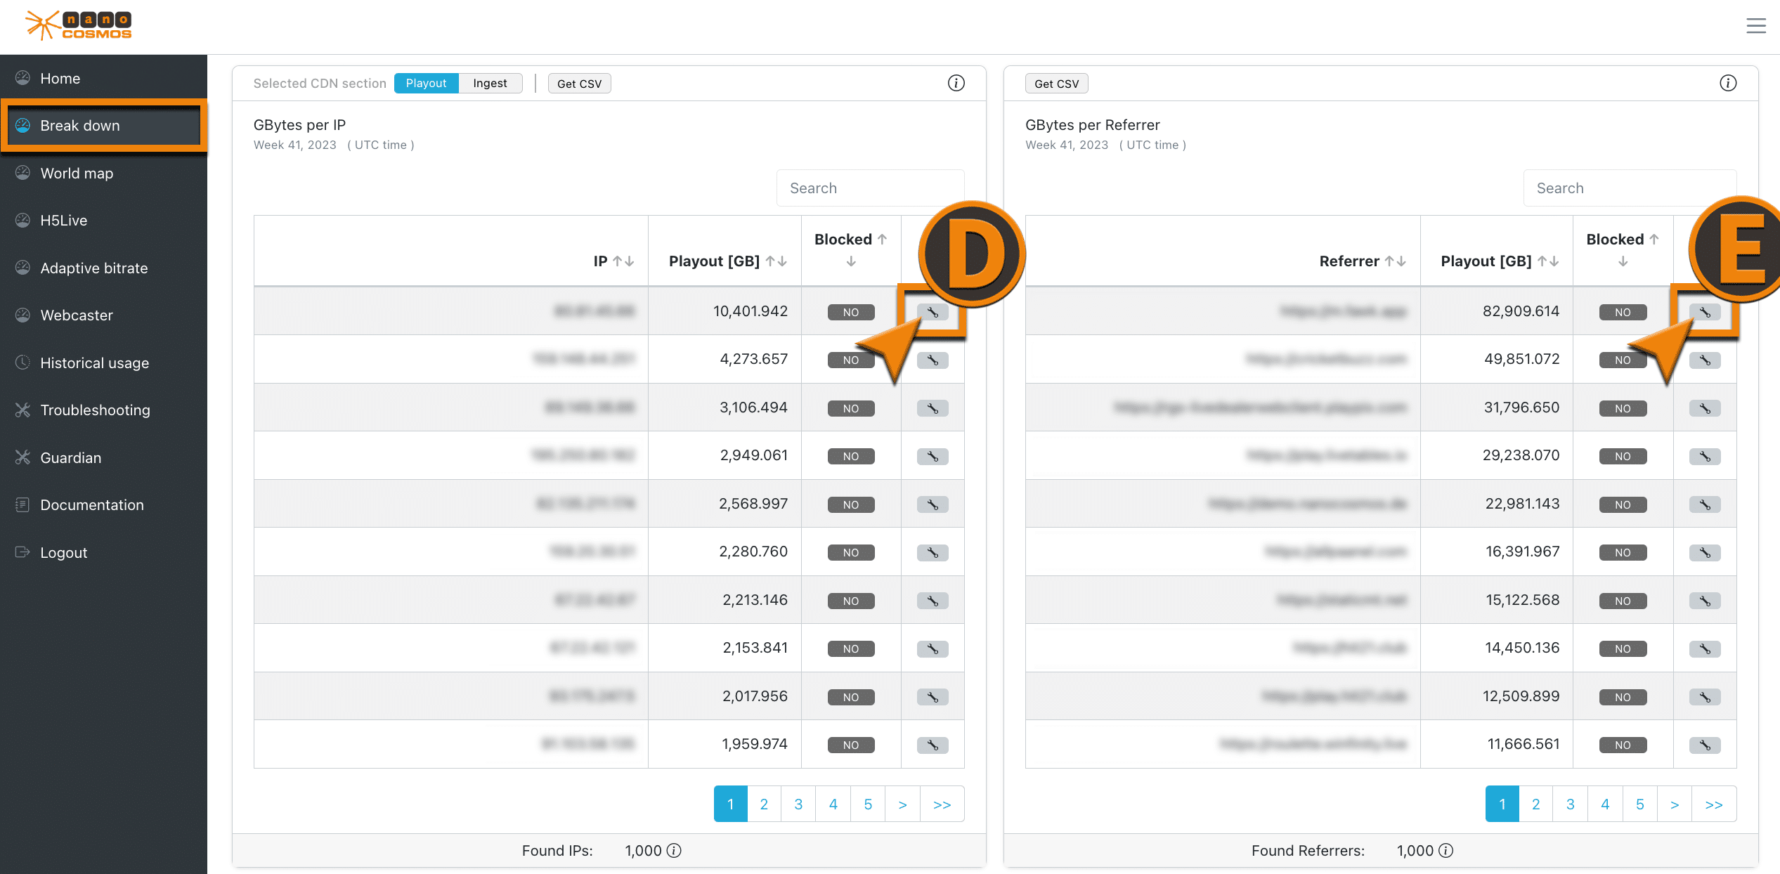Screen dimensions: 1780x874
Task: Click wrench icon for 4,273.657 GB IP row
Action: 932,360
